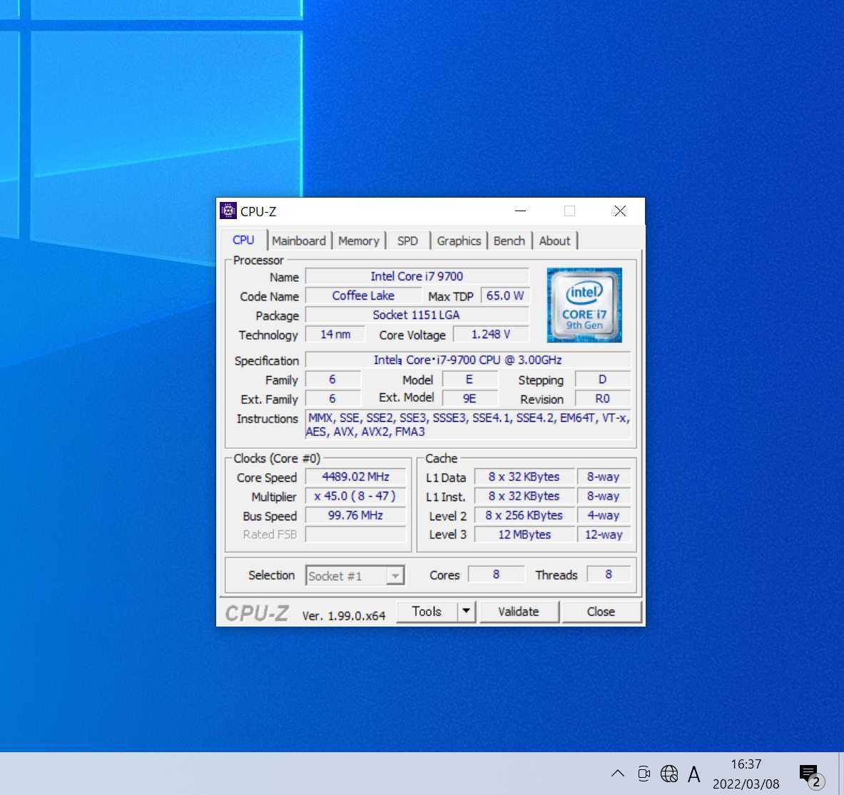Screen dimensions: 844x795
Task: Close CPU-Z with the title bar X
Action: 620,211
